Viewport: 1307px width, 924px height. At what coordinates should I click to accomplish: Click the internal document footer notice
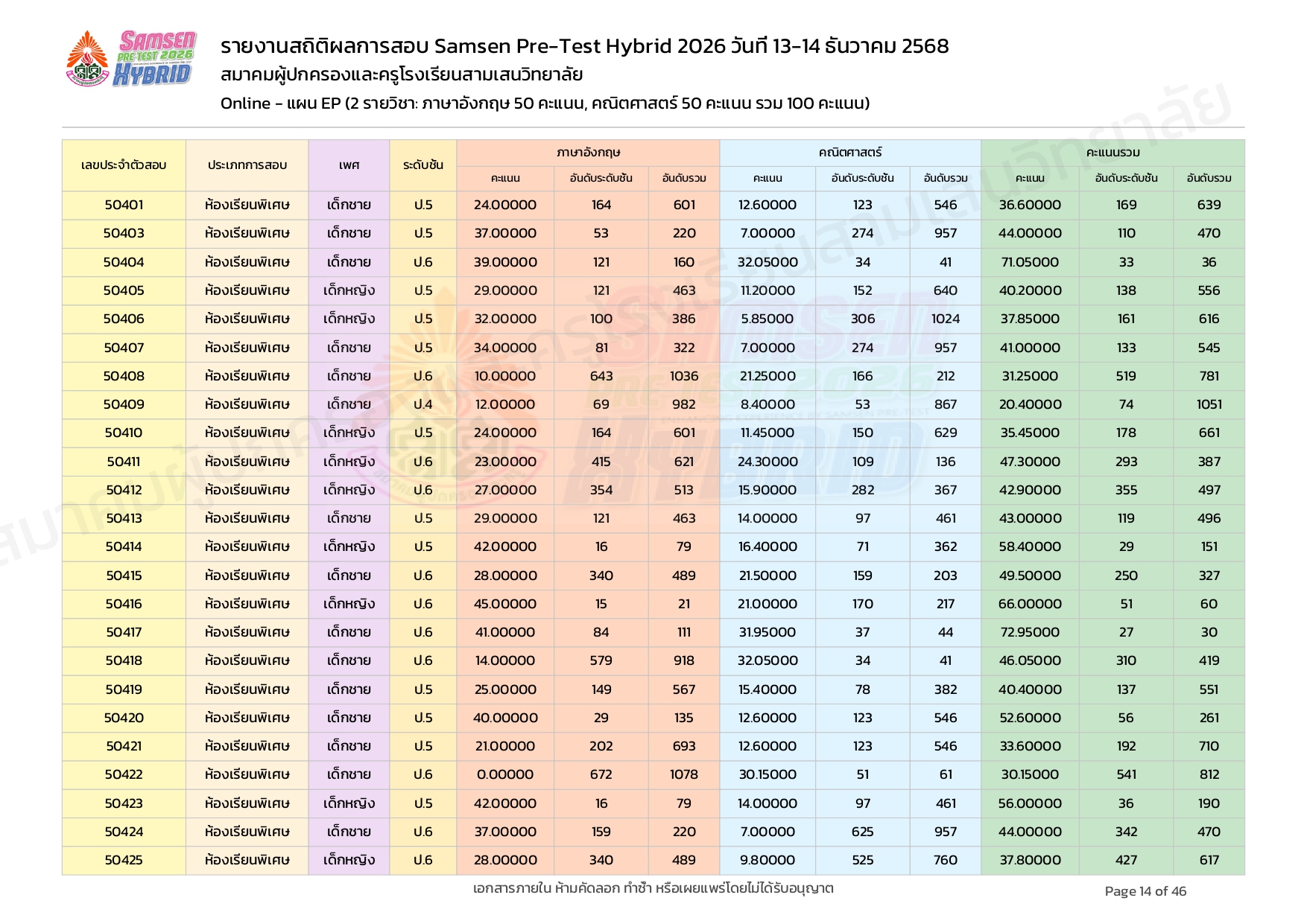(x=653, y=888)
